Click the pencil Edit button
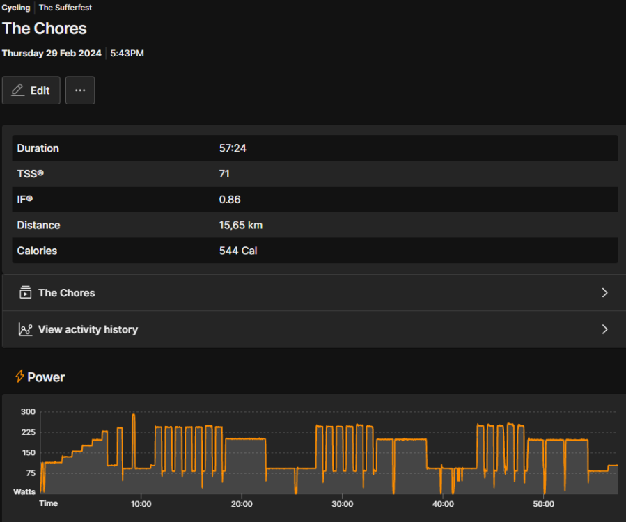Screen dimensions: 626x522 click(x=31, y=90)
